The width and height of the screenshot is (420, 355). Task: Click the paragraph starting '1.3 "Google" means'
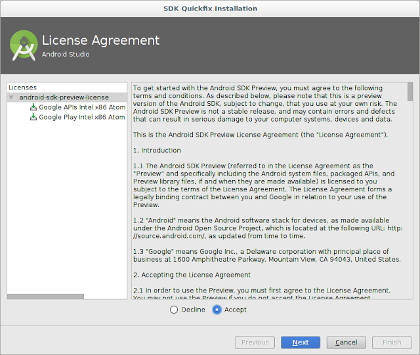point(267,256)
